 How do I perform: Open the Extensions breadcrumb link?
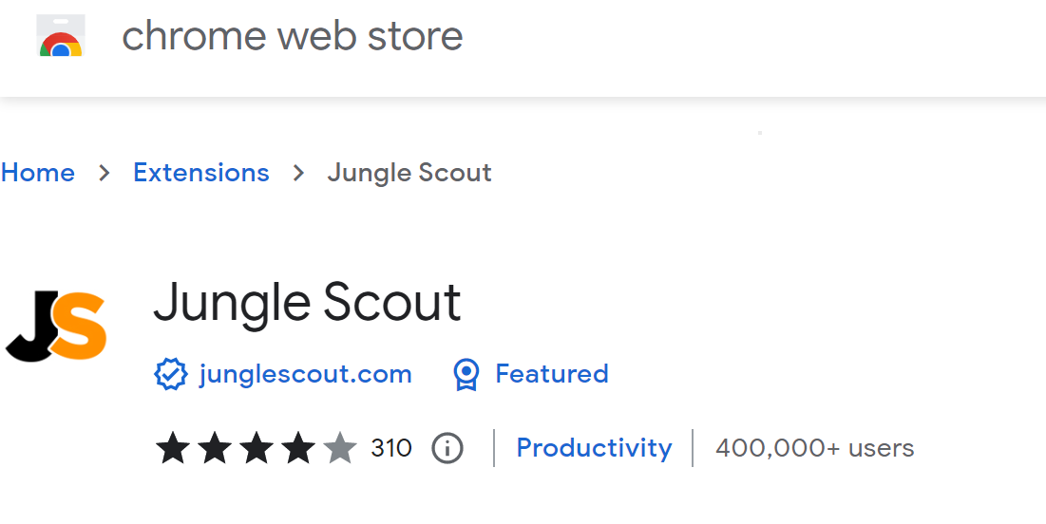point(201,173)
